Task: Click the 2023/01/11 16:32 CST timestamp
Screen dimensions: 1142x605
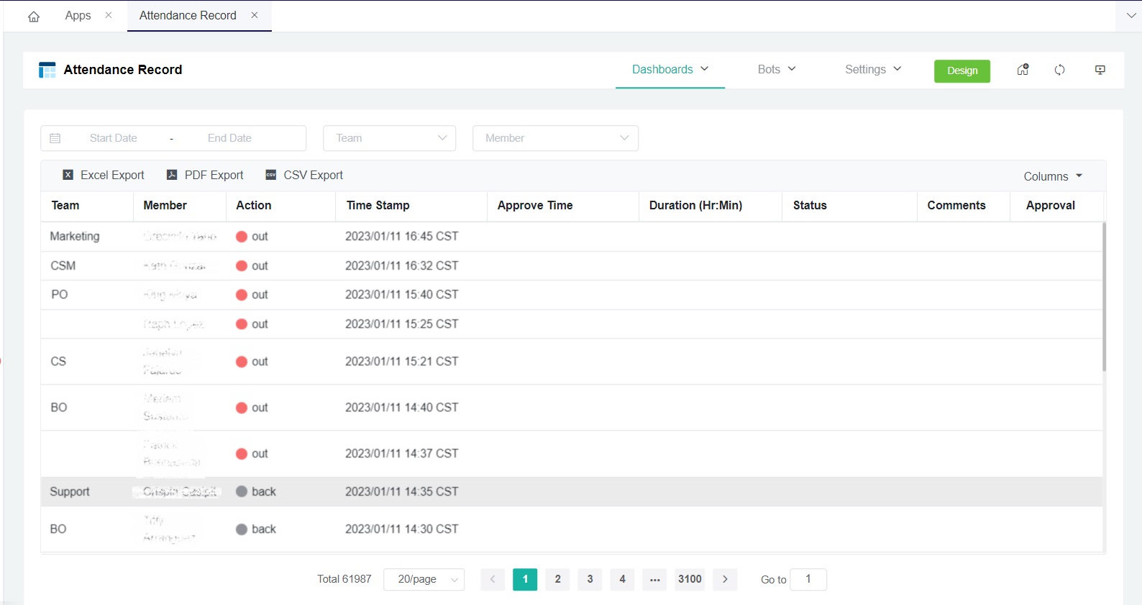Action: (401, 265)
